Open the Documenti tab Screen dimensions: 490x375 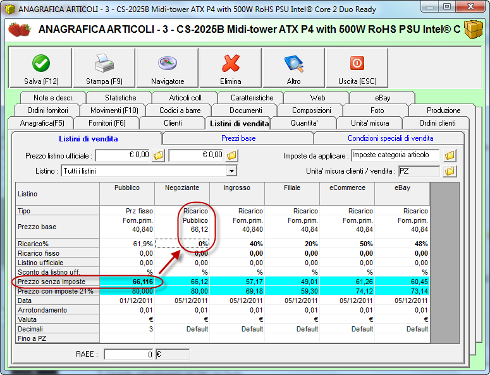(x=245, y=110)
